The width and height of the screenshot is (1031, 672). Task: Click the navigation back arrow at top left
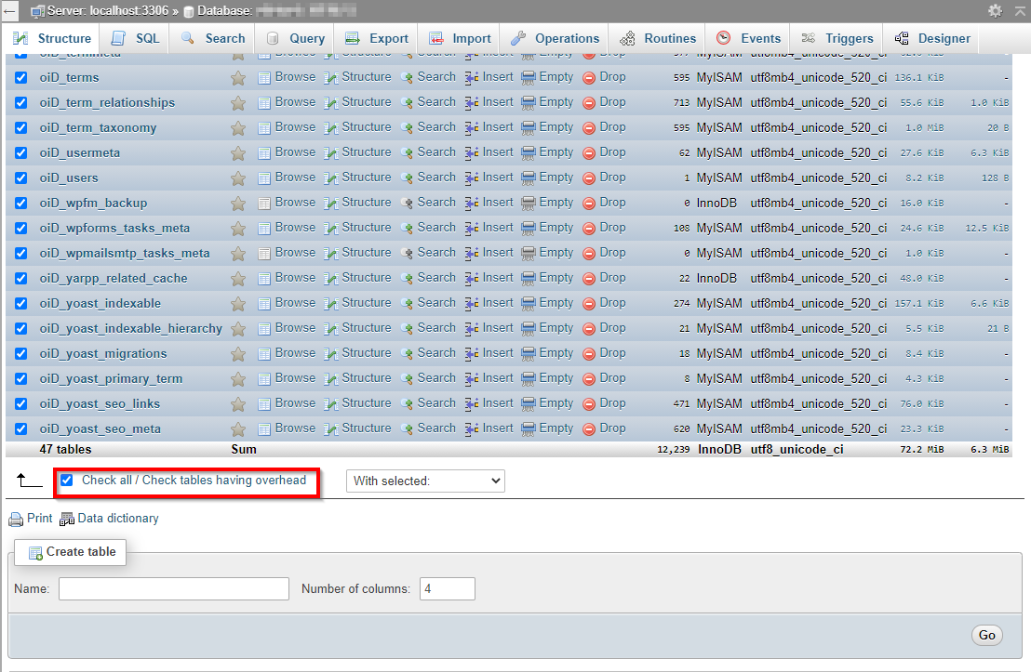click(x=9, y=11)
